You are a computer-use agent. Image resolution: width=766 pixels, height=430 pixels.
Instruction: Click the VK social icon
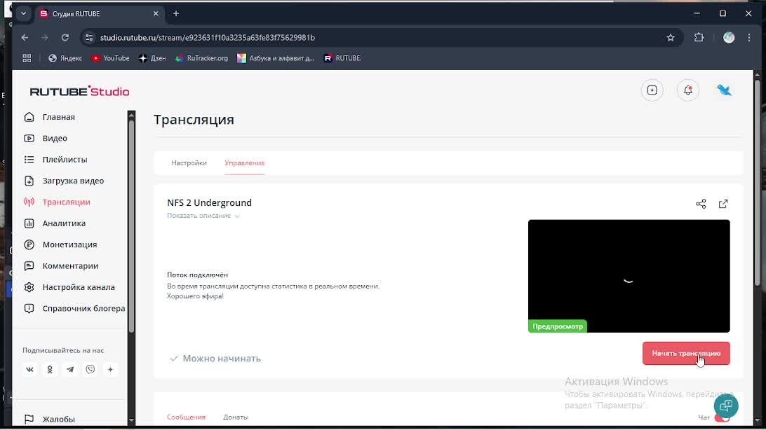pos(29,370)
